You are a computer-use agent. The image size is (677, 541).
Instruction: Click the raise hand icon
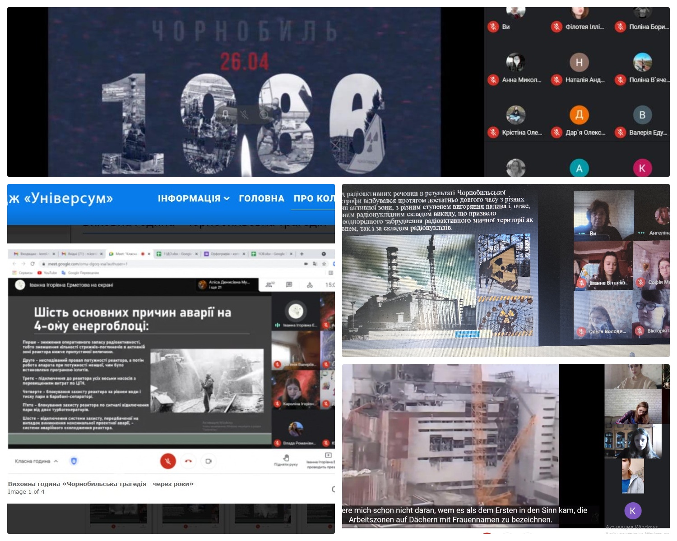[286, 458]
